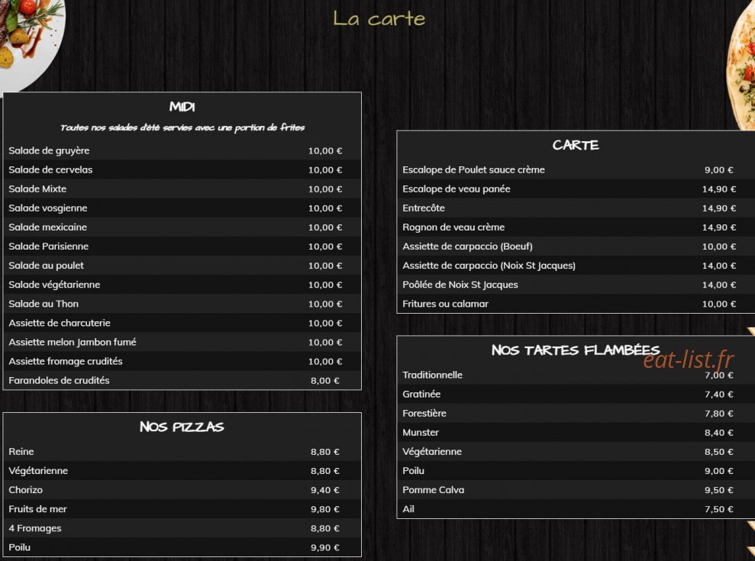Click the 8,00 € price of Farandoles
The height and width of the screenshot is (561, 755).
325,380
